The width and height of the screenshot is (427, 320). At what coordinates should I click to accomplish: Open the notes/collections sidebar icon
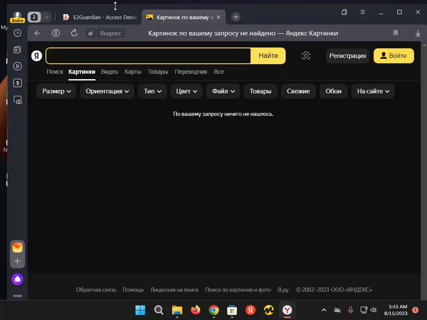18,50
